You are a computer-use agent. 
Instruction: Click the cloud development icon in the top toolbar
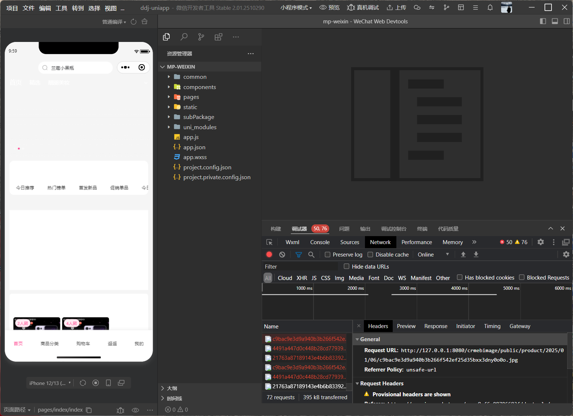(417, 7)
